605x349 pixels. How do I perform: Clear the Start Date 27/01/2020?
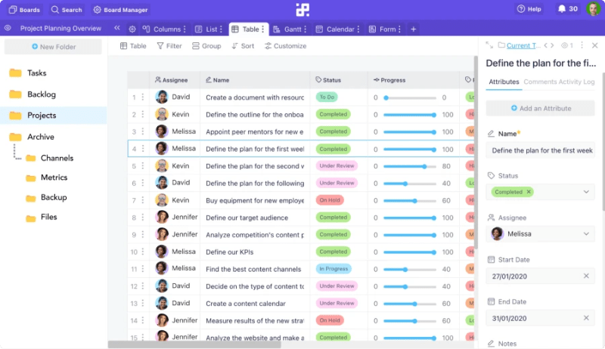586,276
